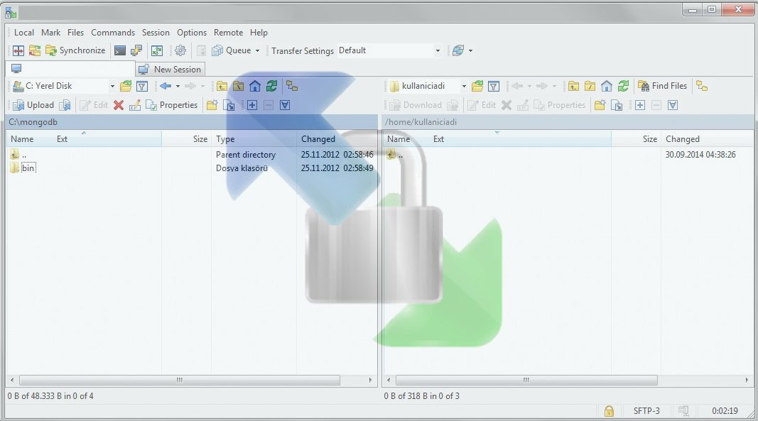Go to local parent directory icon
The height and width of the screenshot is (421, 758).
coord(222,86)
